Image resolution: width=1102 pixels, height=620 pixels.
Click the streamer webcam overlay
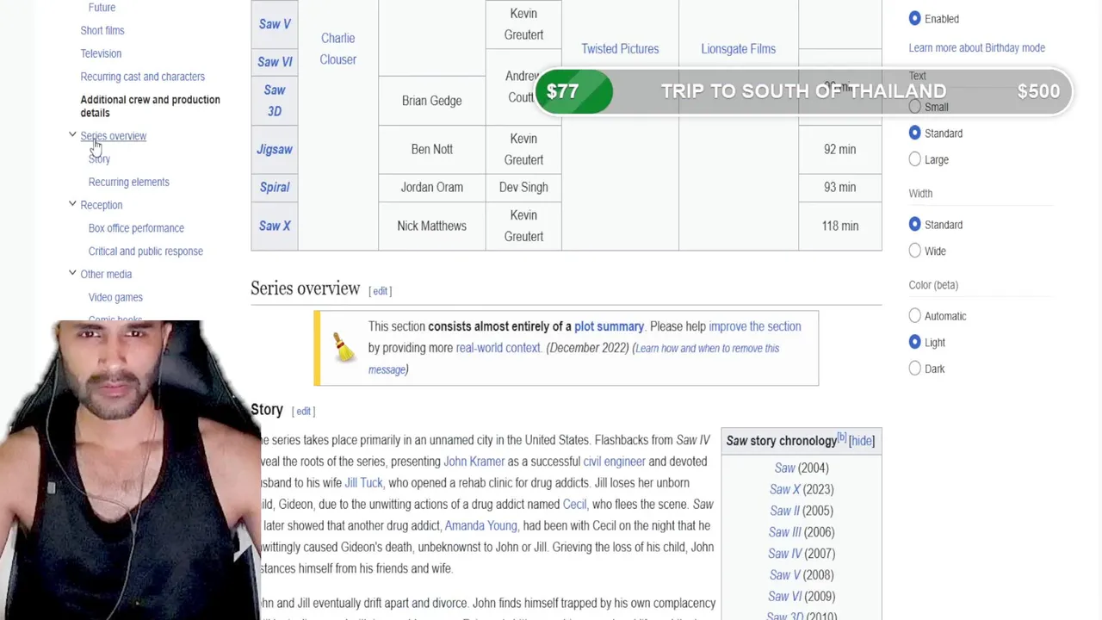[129, 470]
